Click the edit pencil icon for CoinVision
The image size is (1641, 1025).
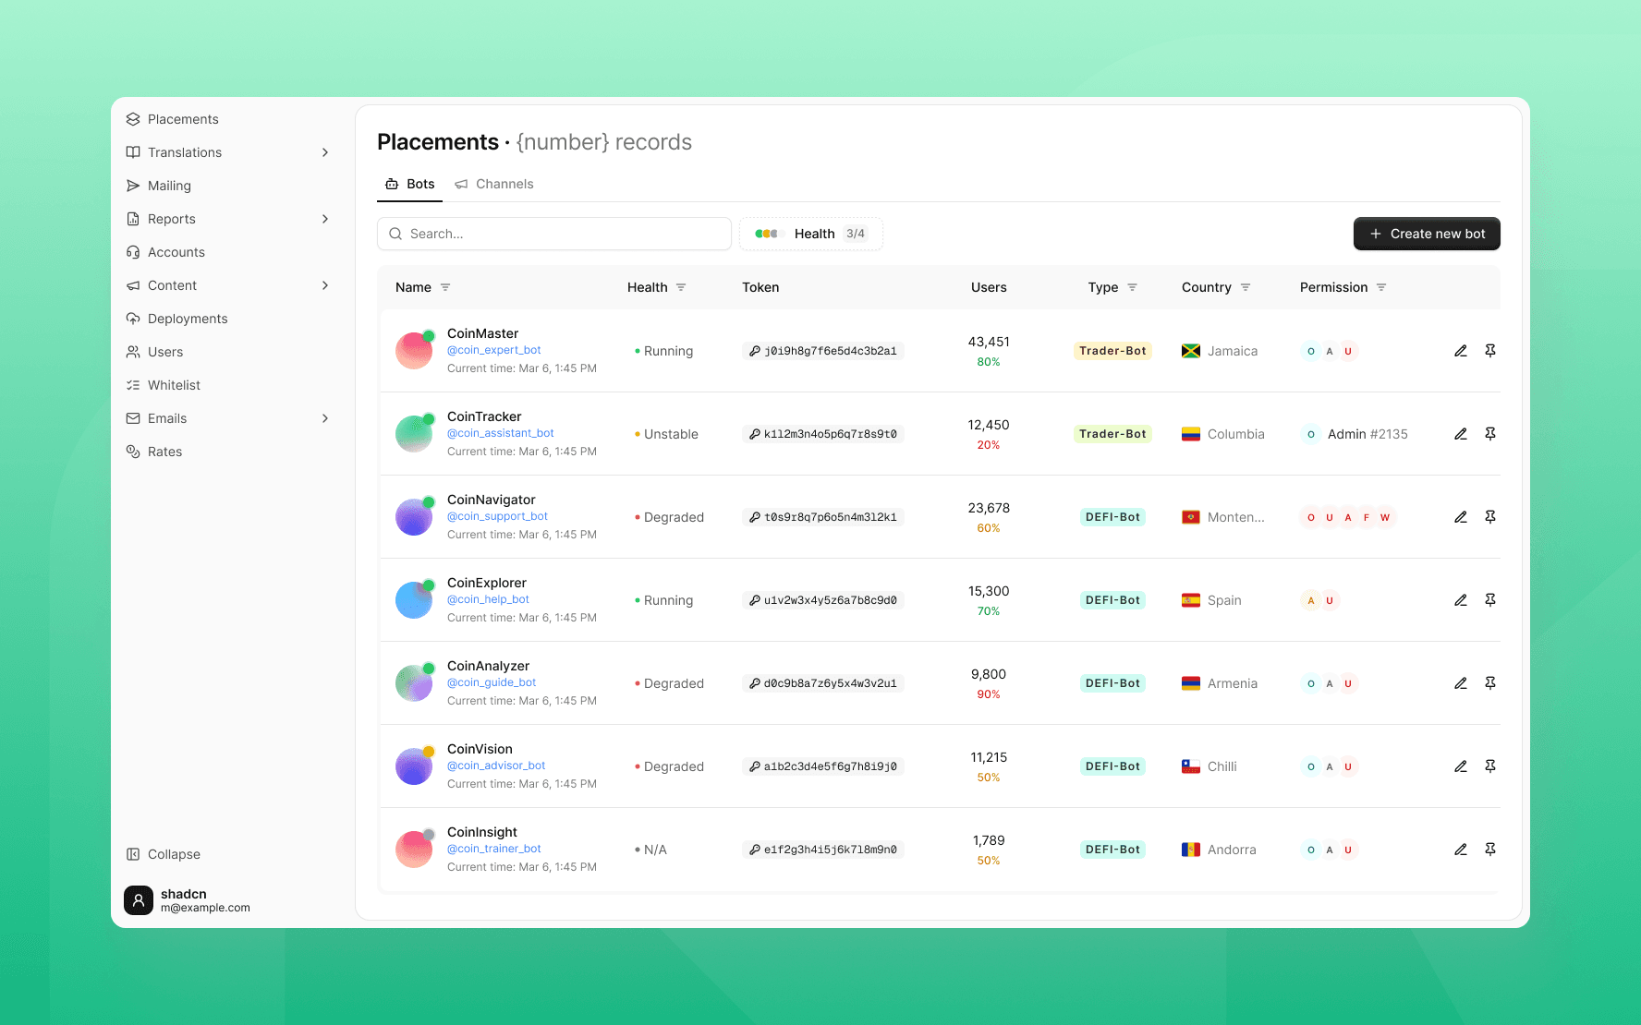[x=1461, y=766]
